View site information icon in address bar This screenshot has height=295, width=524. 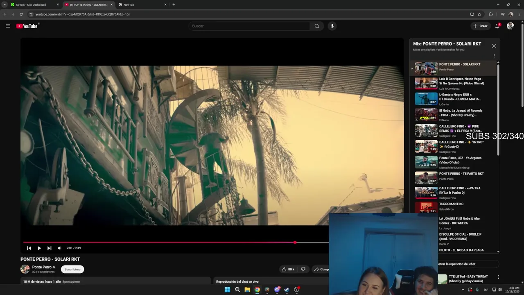[x=31, y=14]
